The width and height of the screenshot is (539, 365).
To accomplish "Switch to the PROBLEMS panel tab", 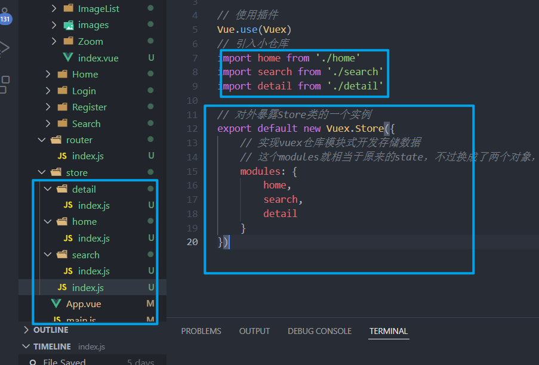I will (x=201, y=331).
